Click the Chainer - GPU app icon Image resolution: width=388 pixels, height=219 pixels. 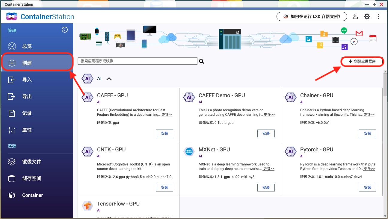click(x=291, y=97)
